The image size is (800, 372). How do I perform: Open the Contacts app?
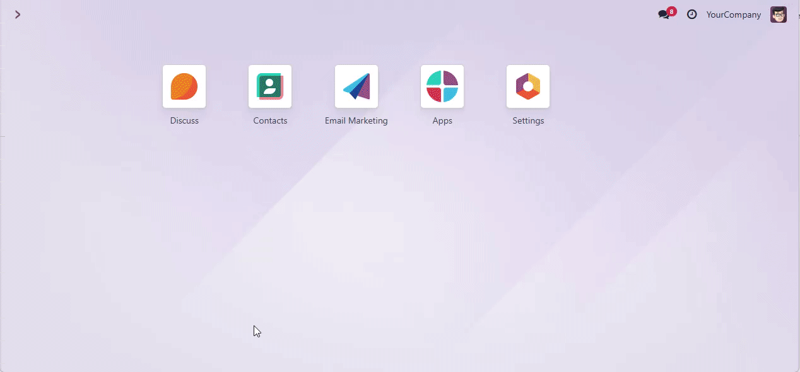click(270, 86)
